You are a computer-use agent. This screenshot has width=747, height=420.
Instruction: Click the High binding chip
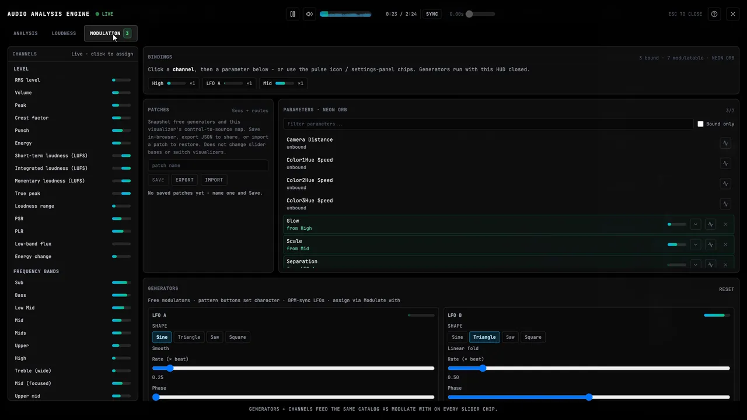(x=173, y=83)
